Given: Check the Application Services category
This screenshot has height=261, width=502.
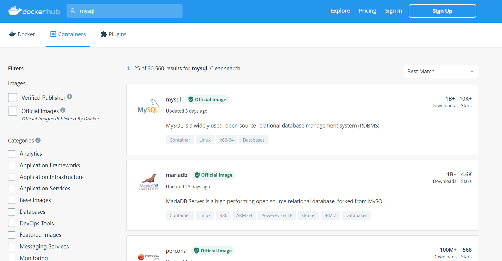Looking at the screenshot, I should click(11, 189).
